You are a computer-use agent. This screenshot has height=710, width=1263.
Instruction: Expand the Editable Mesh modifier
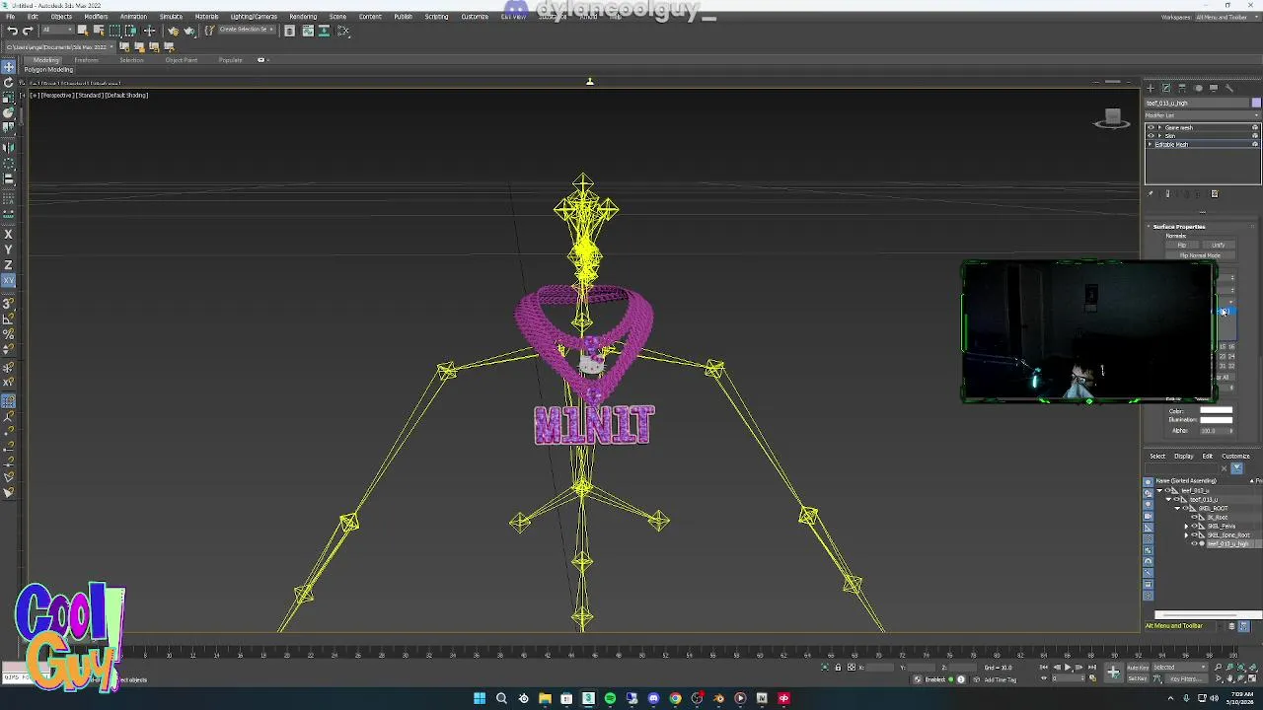pos(1150,145)
